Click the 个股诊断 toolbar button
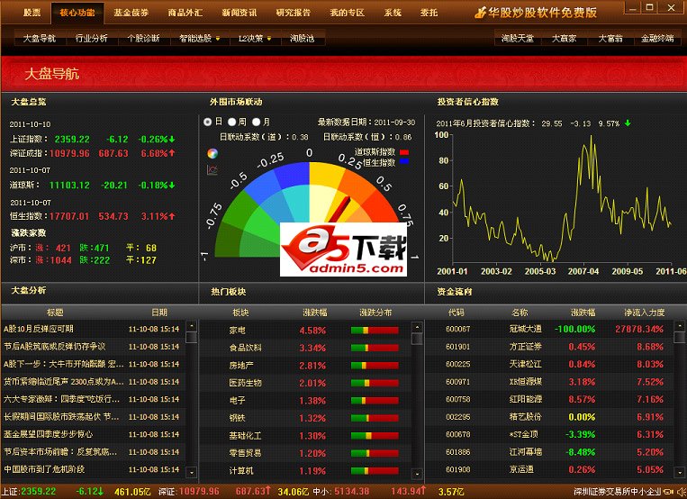This screenshot has width=687, height=499. [x=143, y=39]
